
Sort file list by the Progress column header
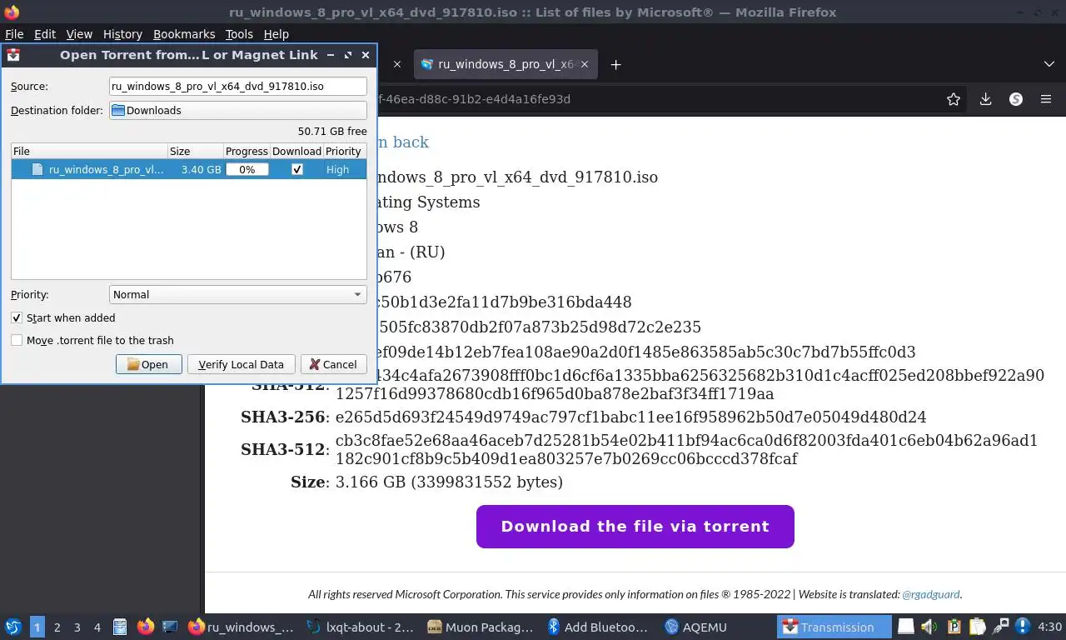pyautogui.click(x=247, y=151)
